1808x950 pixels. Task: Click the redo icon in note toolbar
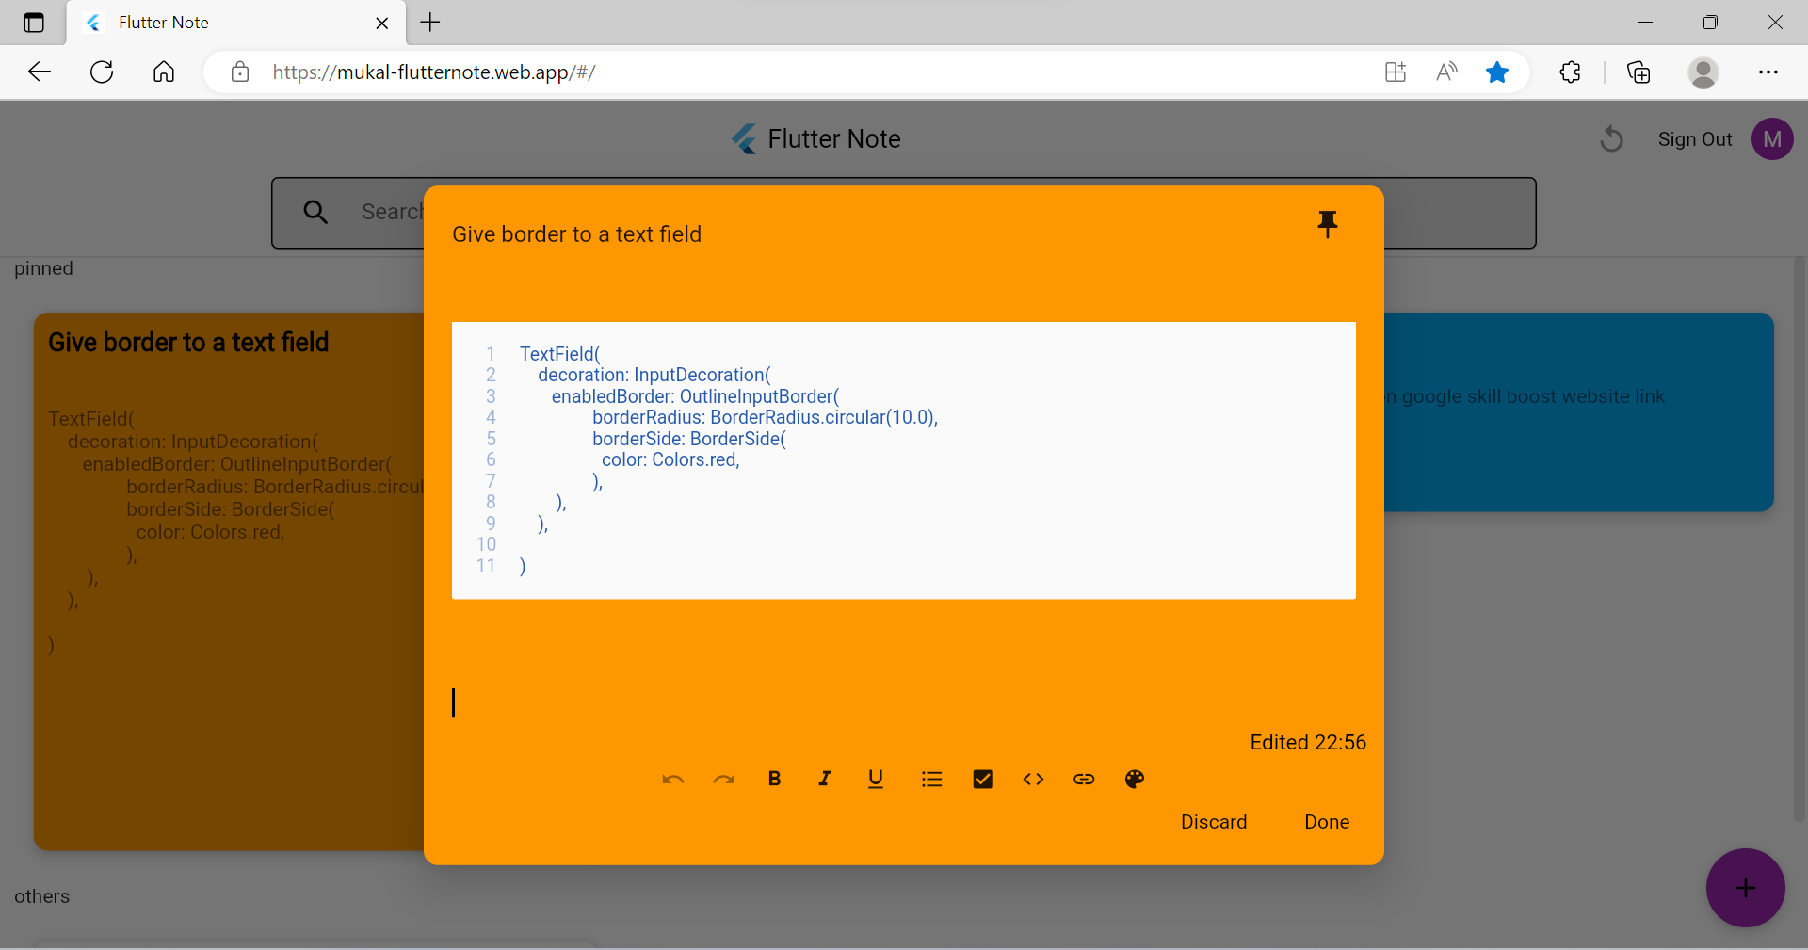coord(723,779)
